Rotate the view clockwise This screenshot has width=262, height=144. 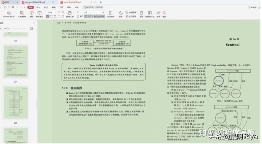click(63, 16)
